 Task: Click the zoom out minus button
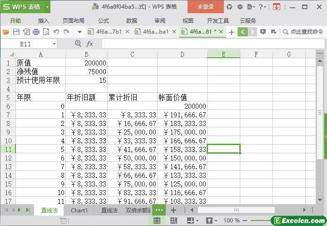(x=245, y=221)
